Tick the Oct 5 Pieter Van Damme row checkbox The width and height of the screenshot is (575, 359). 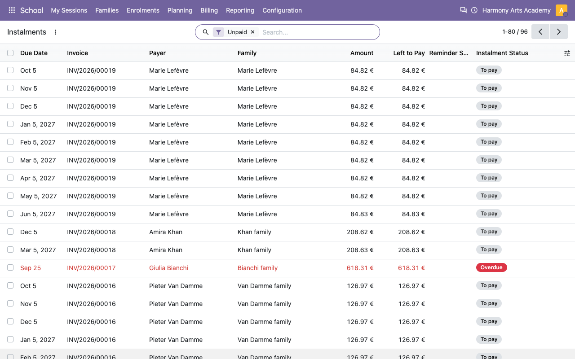pyautogui.click(x=10, y=285)
